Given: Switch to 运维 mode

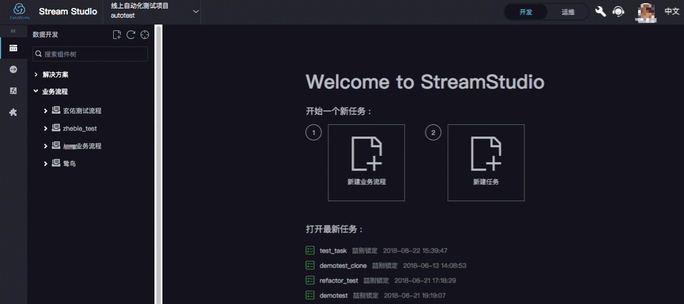Looking at the screenshot, I should click(568, 12).
